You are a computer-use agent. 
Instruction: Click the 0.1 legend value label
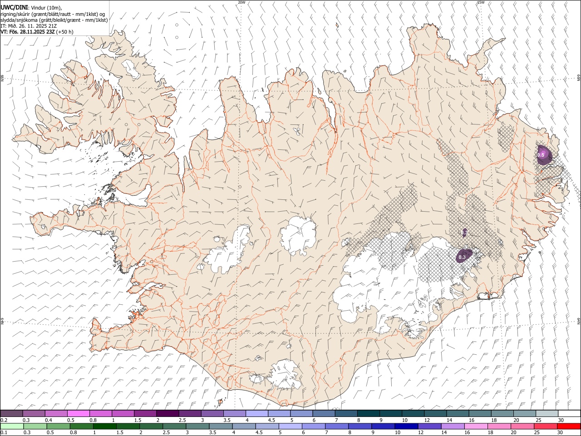coord(4,432)
